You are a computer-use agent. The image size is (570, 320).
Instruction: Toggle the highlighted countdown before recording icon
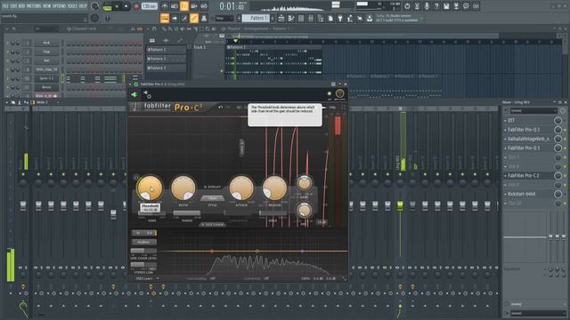184,6
